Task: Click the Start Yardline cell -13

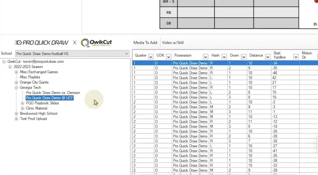Action: [x=285, y=116]
